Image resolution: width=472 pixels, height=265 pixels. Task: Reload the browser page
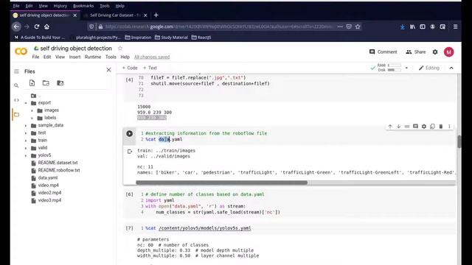pyautogui.click(x=37, y=26)
